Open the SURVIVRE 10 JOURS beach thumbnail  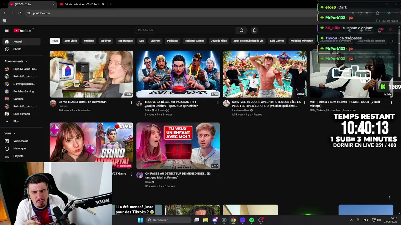pyautogui.click(x=265, y=74)
